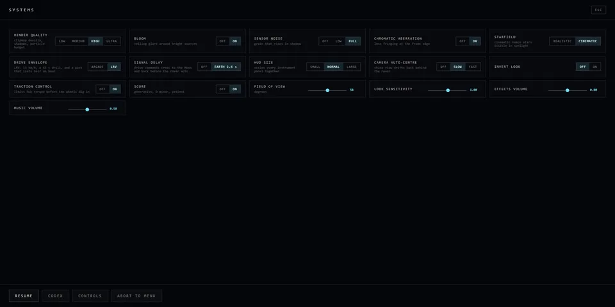Click the SIGNAL DELAY label

[148, 62]
